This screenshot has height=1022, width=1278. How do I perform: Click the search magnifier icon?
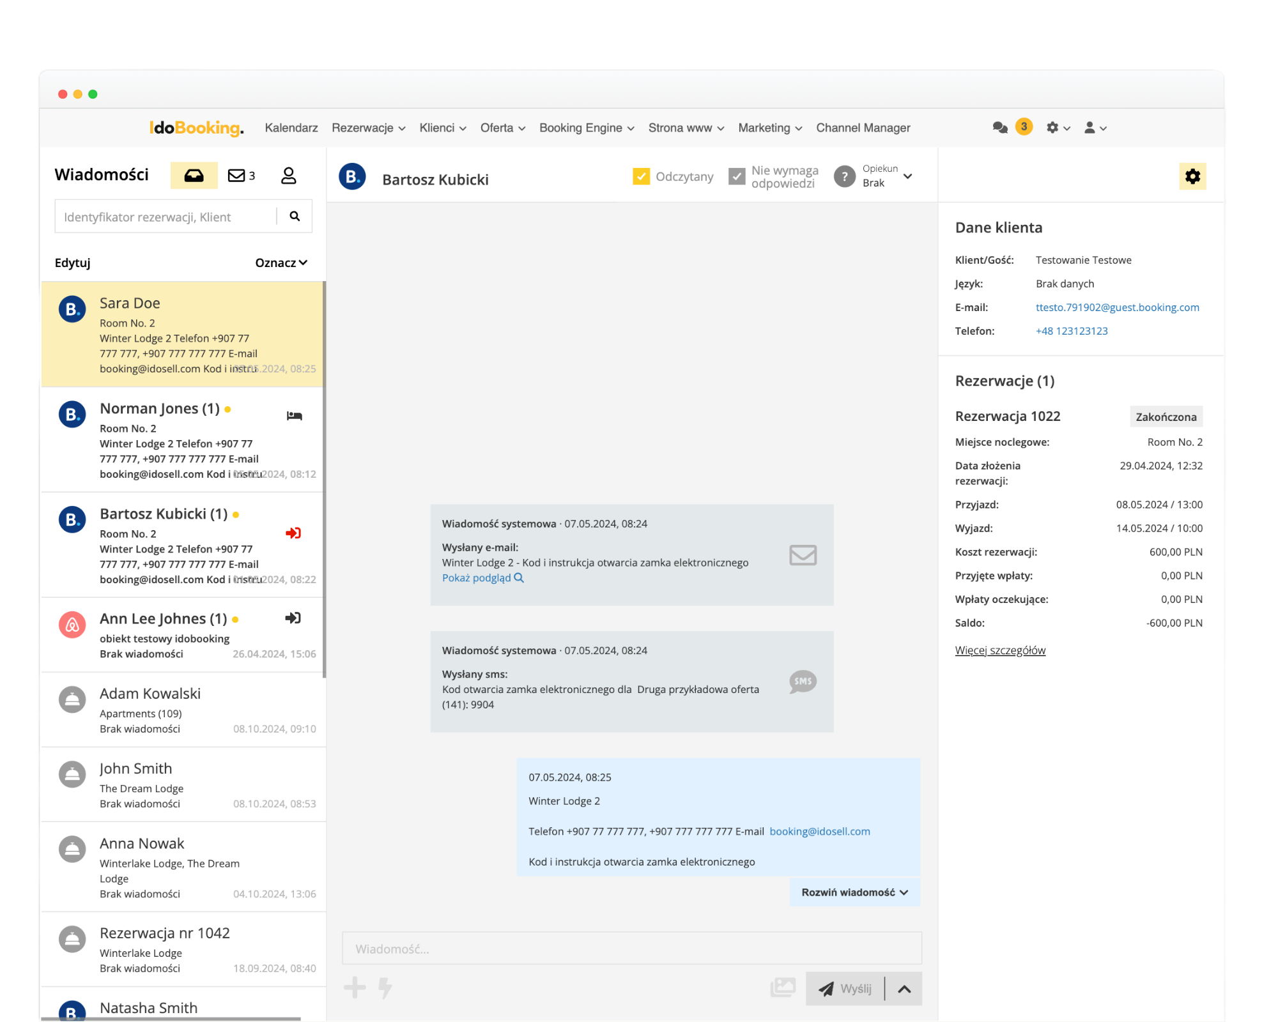point(295,217)
